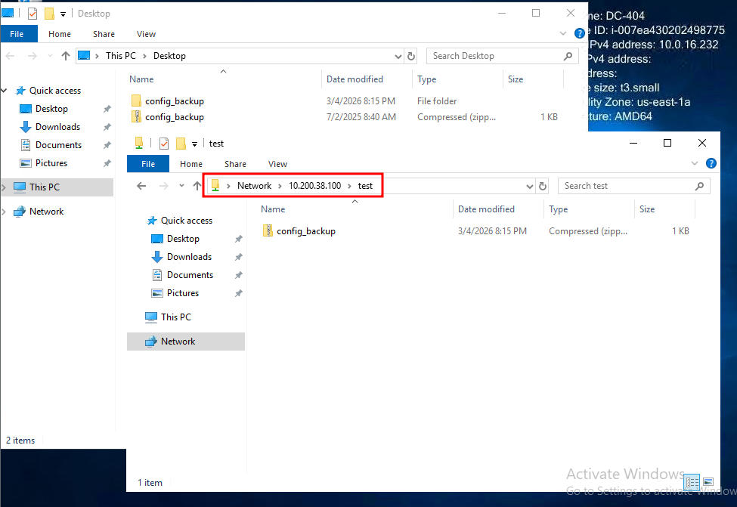
Task: Click the Up arrow in the test window
Action: [197, 186]
